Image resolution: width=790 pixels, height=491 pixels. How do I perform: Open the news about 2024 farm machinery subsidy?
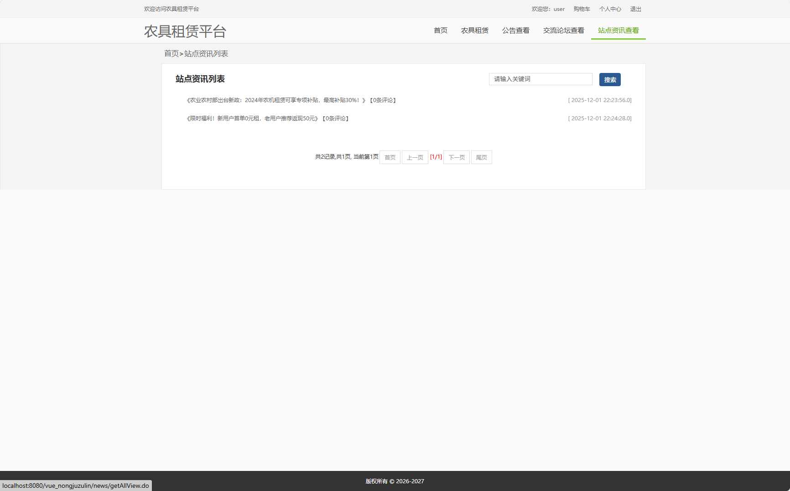coord(274,100)
